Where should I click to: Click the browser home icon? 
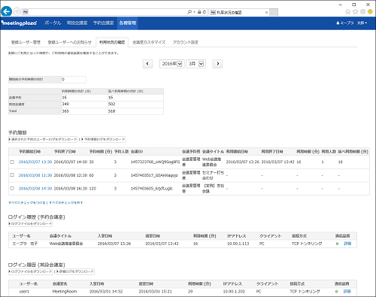(347, 12)
